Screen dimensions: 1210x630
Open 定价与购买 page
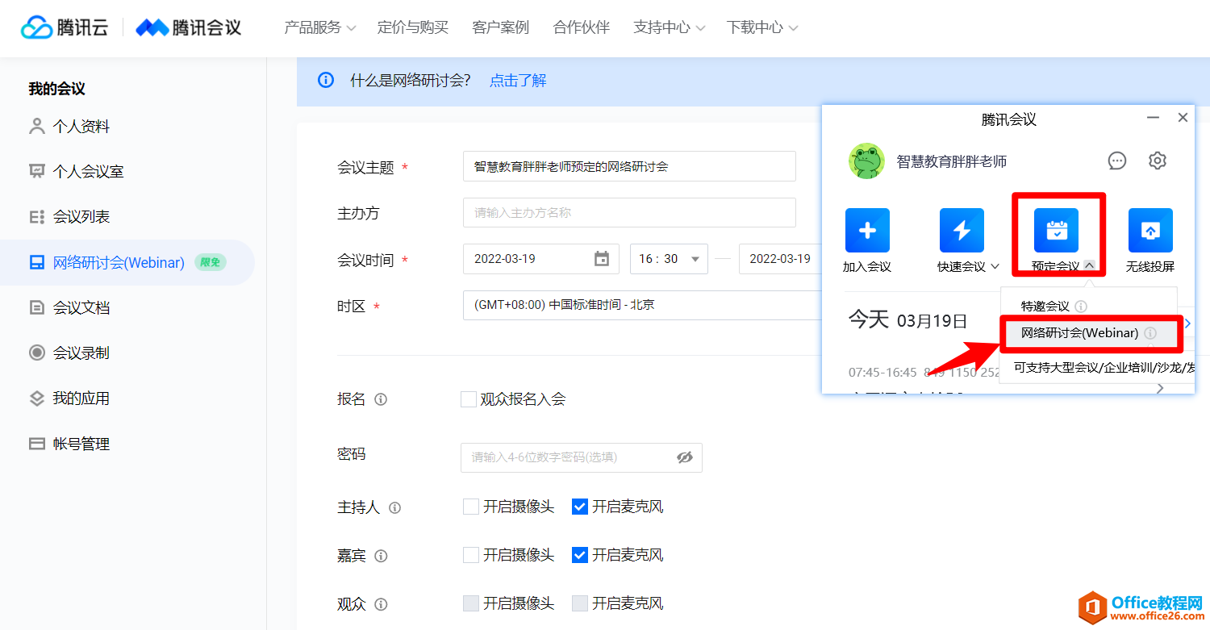pyautogui.click(x=413, y=27)
